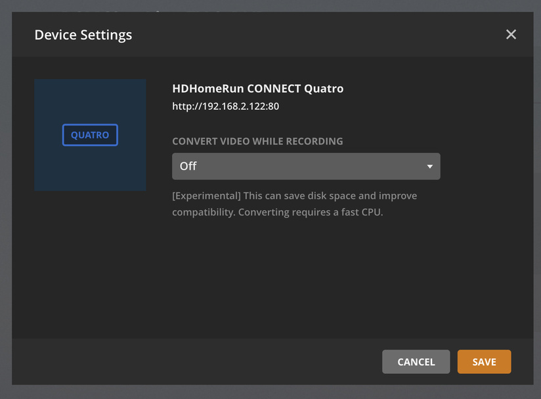Open the Convert Video While Recording dropdown
The image size is (541, 399).
click(x=306, y=166)
